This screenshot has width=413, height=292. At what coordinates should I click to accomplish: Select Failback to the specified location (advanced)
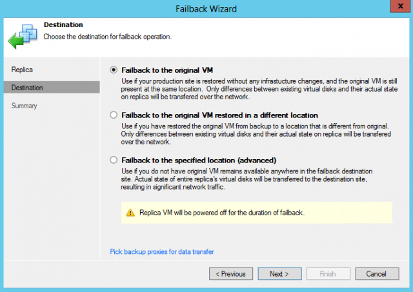click(x=115, y=160)
